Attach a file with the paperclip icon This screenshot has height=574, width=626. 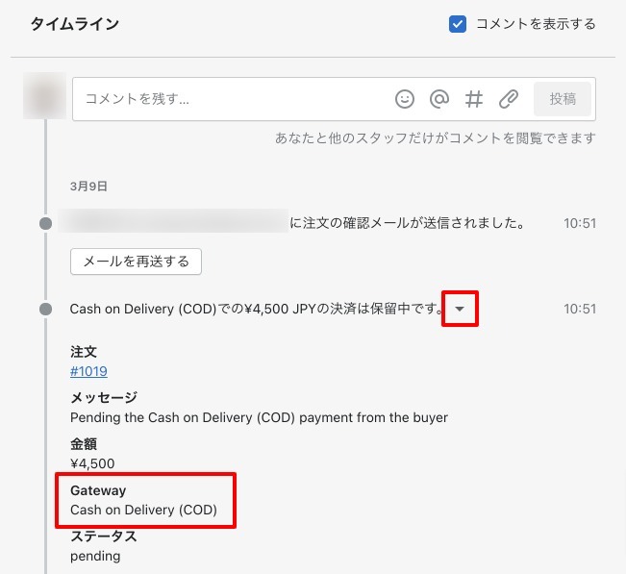pyautogui.click(x=509, y=99)
